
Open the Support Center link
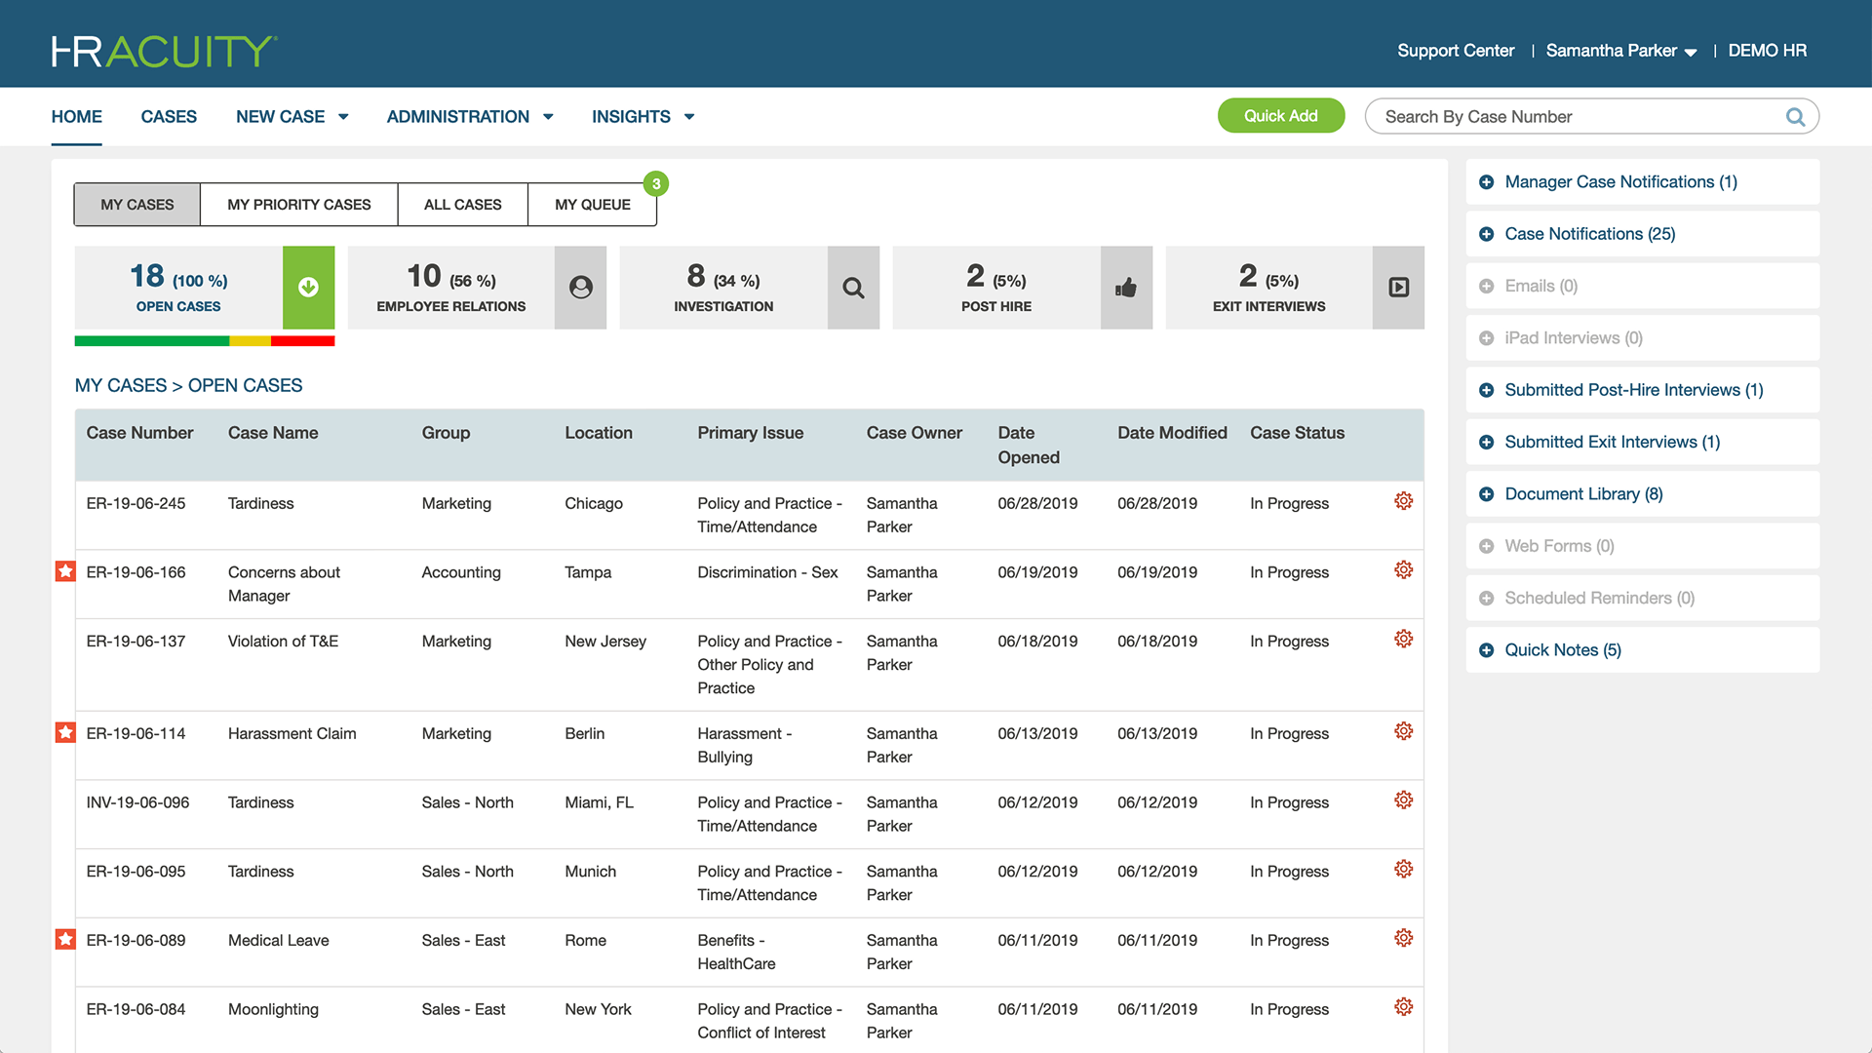tap(1455, 51)
